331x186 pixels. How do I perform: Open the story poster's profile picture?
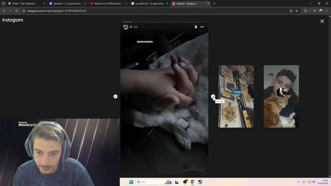[126, 27]
